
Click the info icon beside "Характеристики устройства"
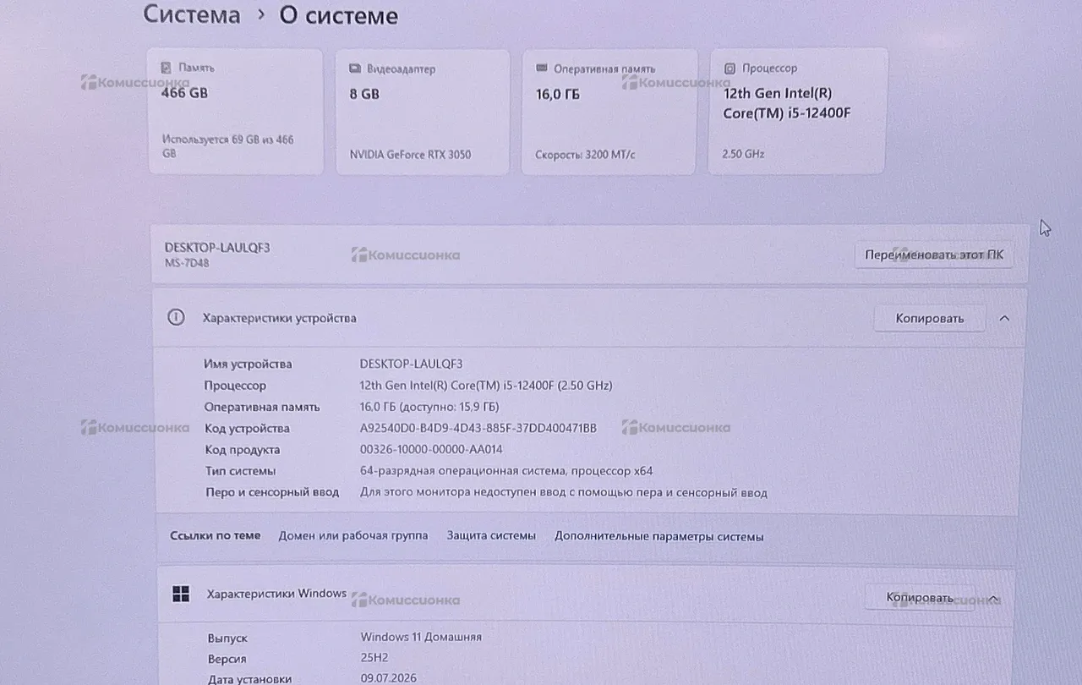click(x=175, y=318)
